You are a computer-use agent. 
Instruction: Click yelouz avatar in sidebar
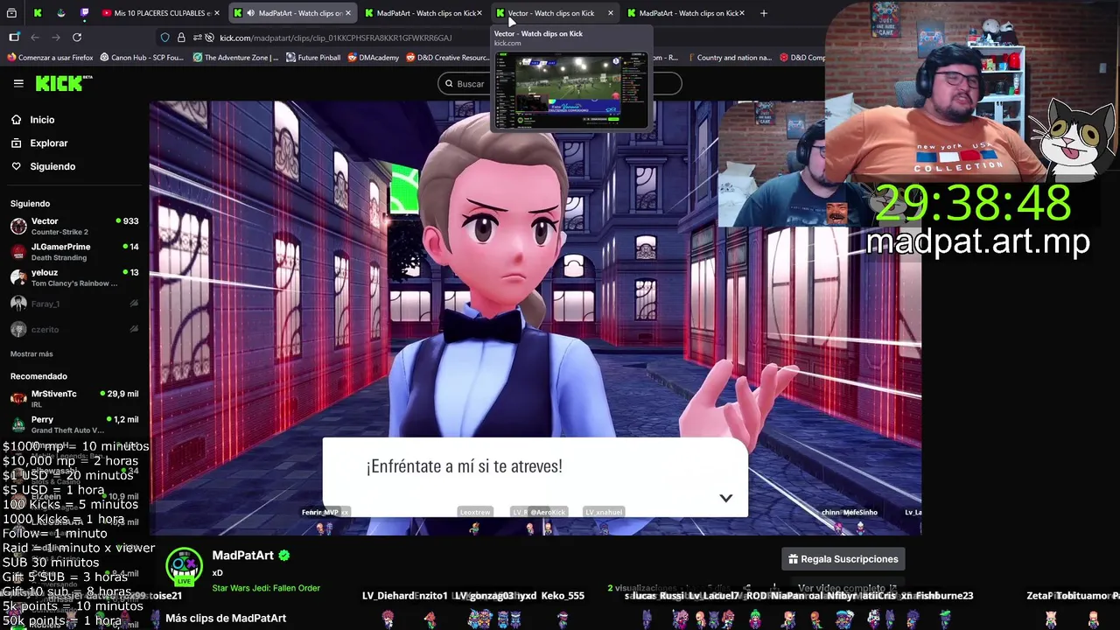click(18, 277)
